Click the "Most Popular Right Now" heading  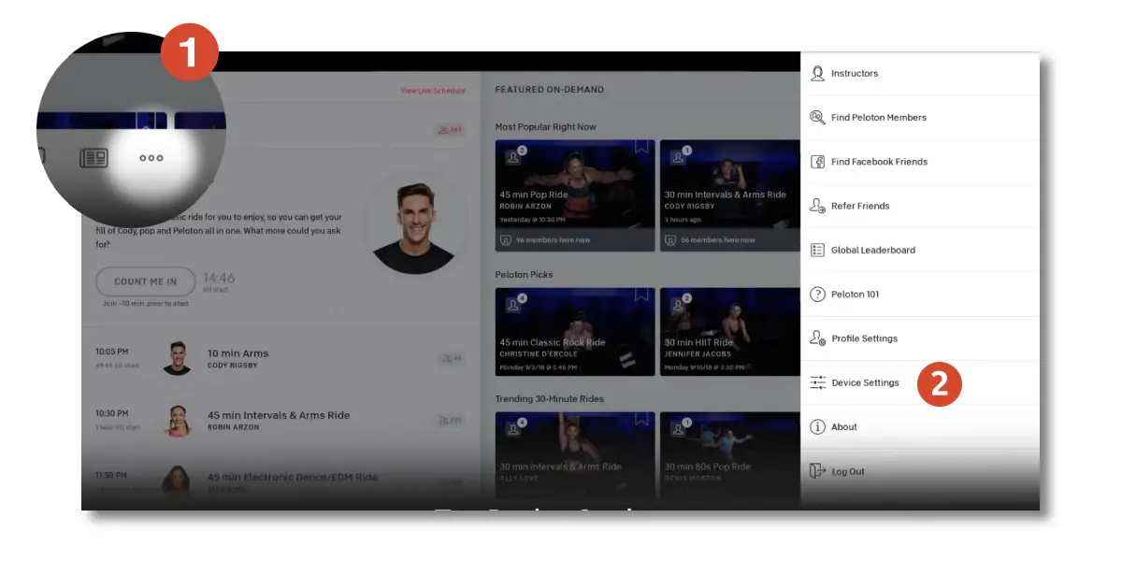pyautogui.click(x=545, y=126)
